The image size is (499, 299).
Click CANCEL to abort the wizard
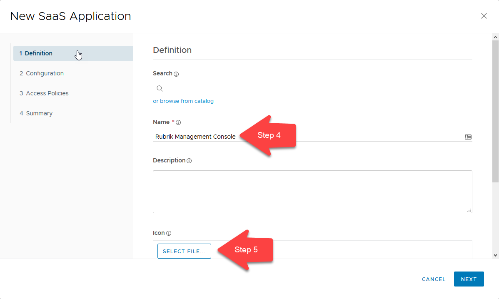[x=434, y=279]
